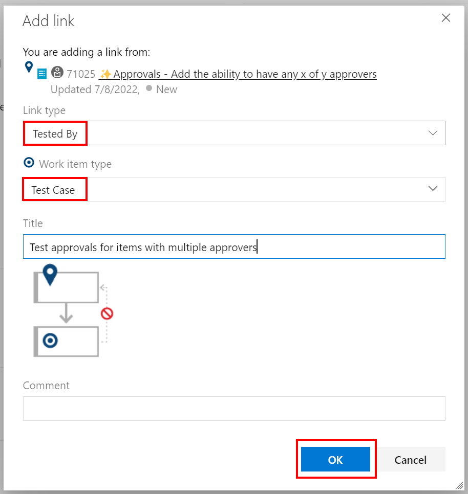Click the assignee avatar icon beside 71025

coord(57,73)
